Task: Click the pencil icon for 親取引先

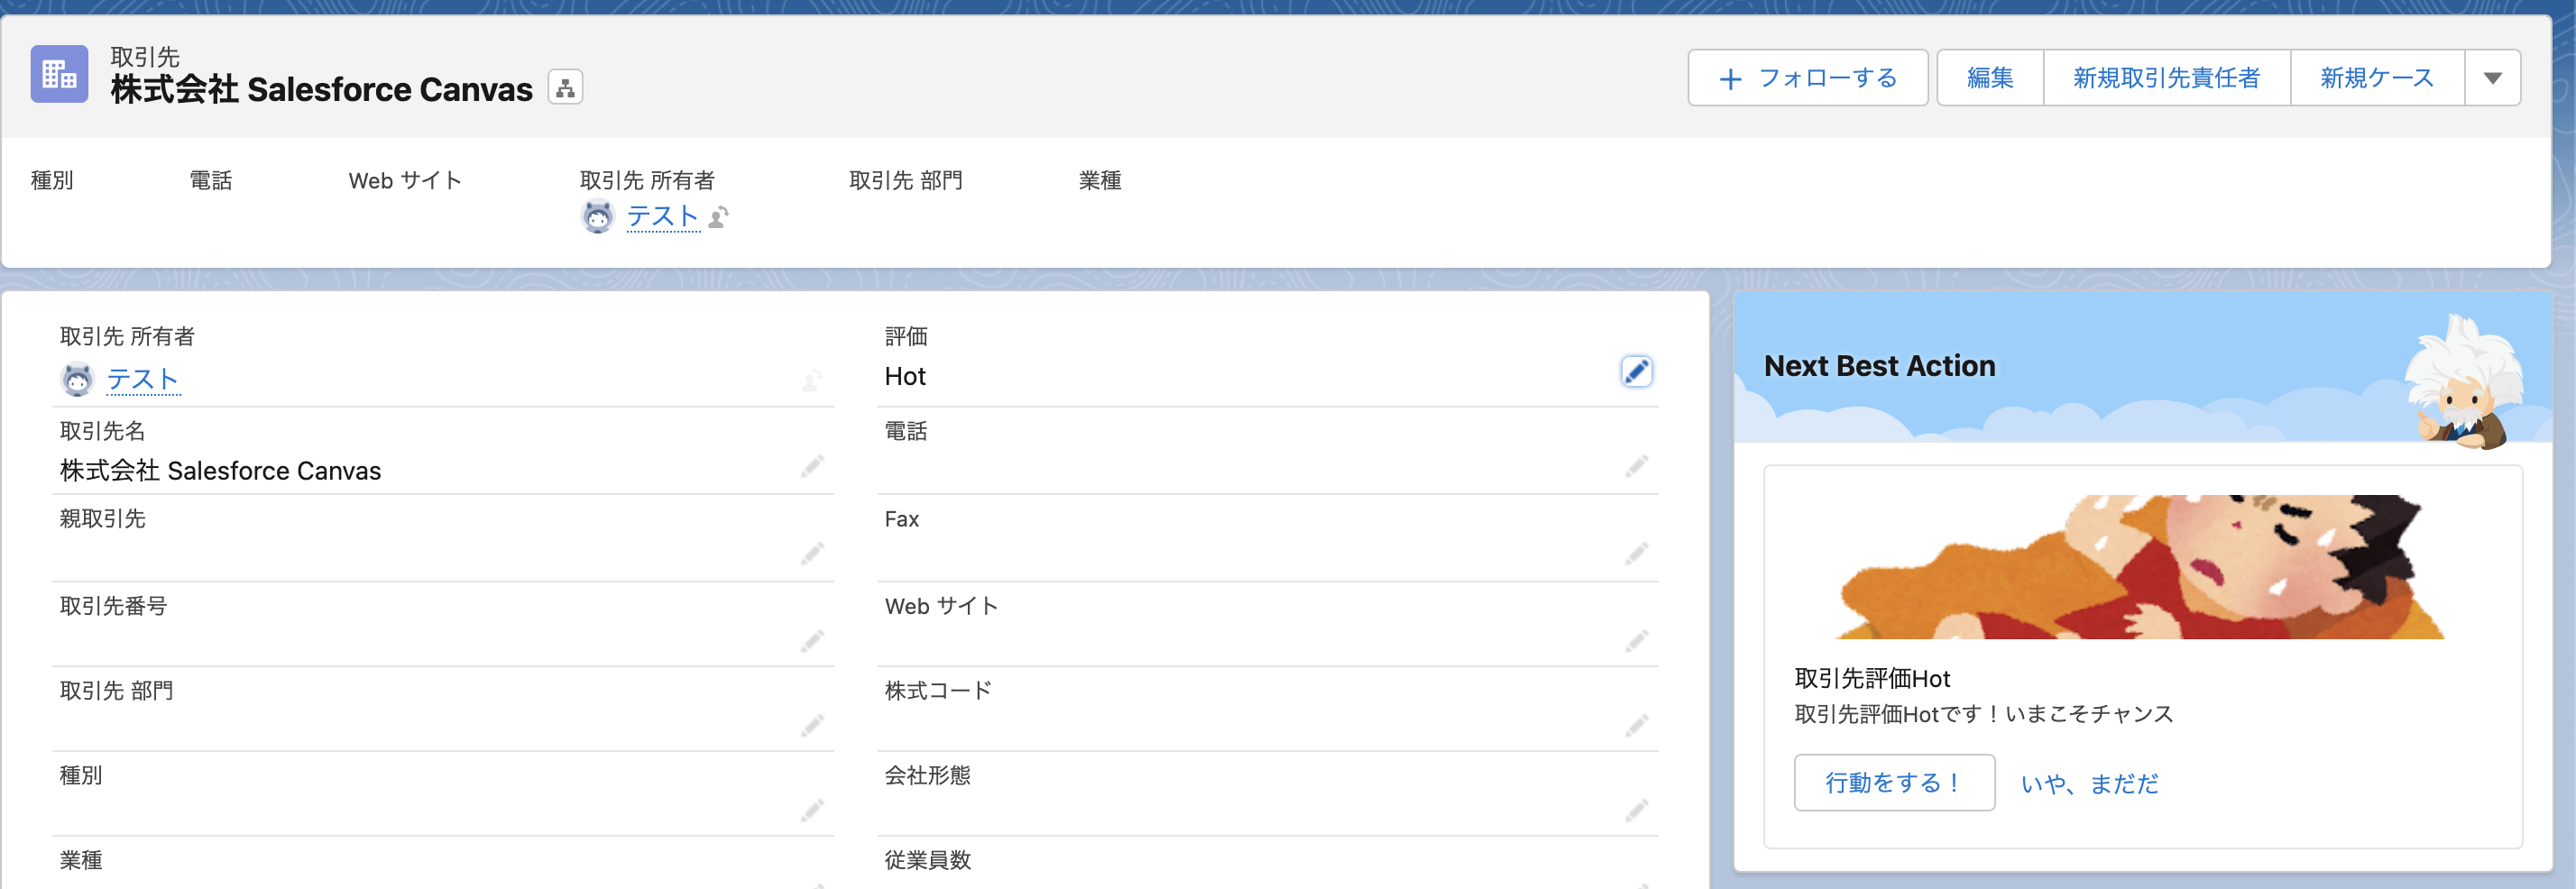Action: coord(811,552)
